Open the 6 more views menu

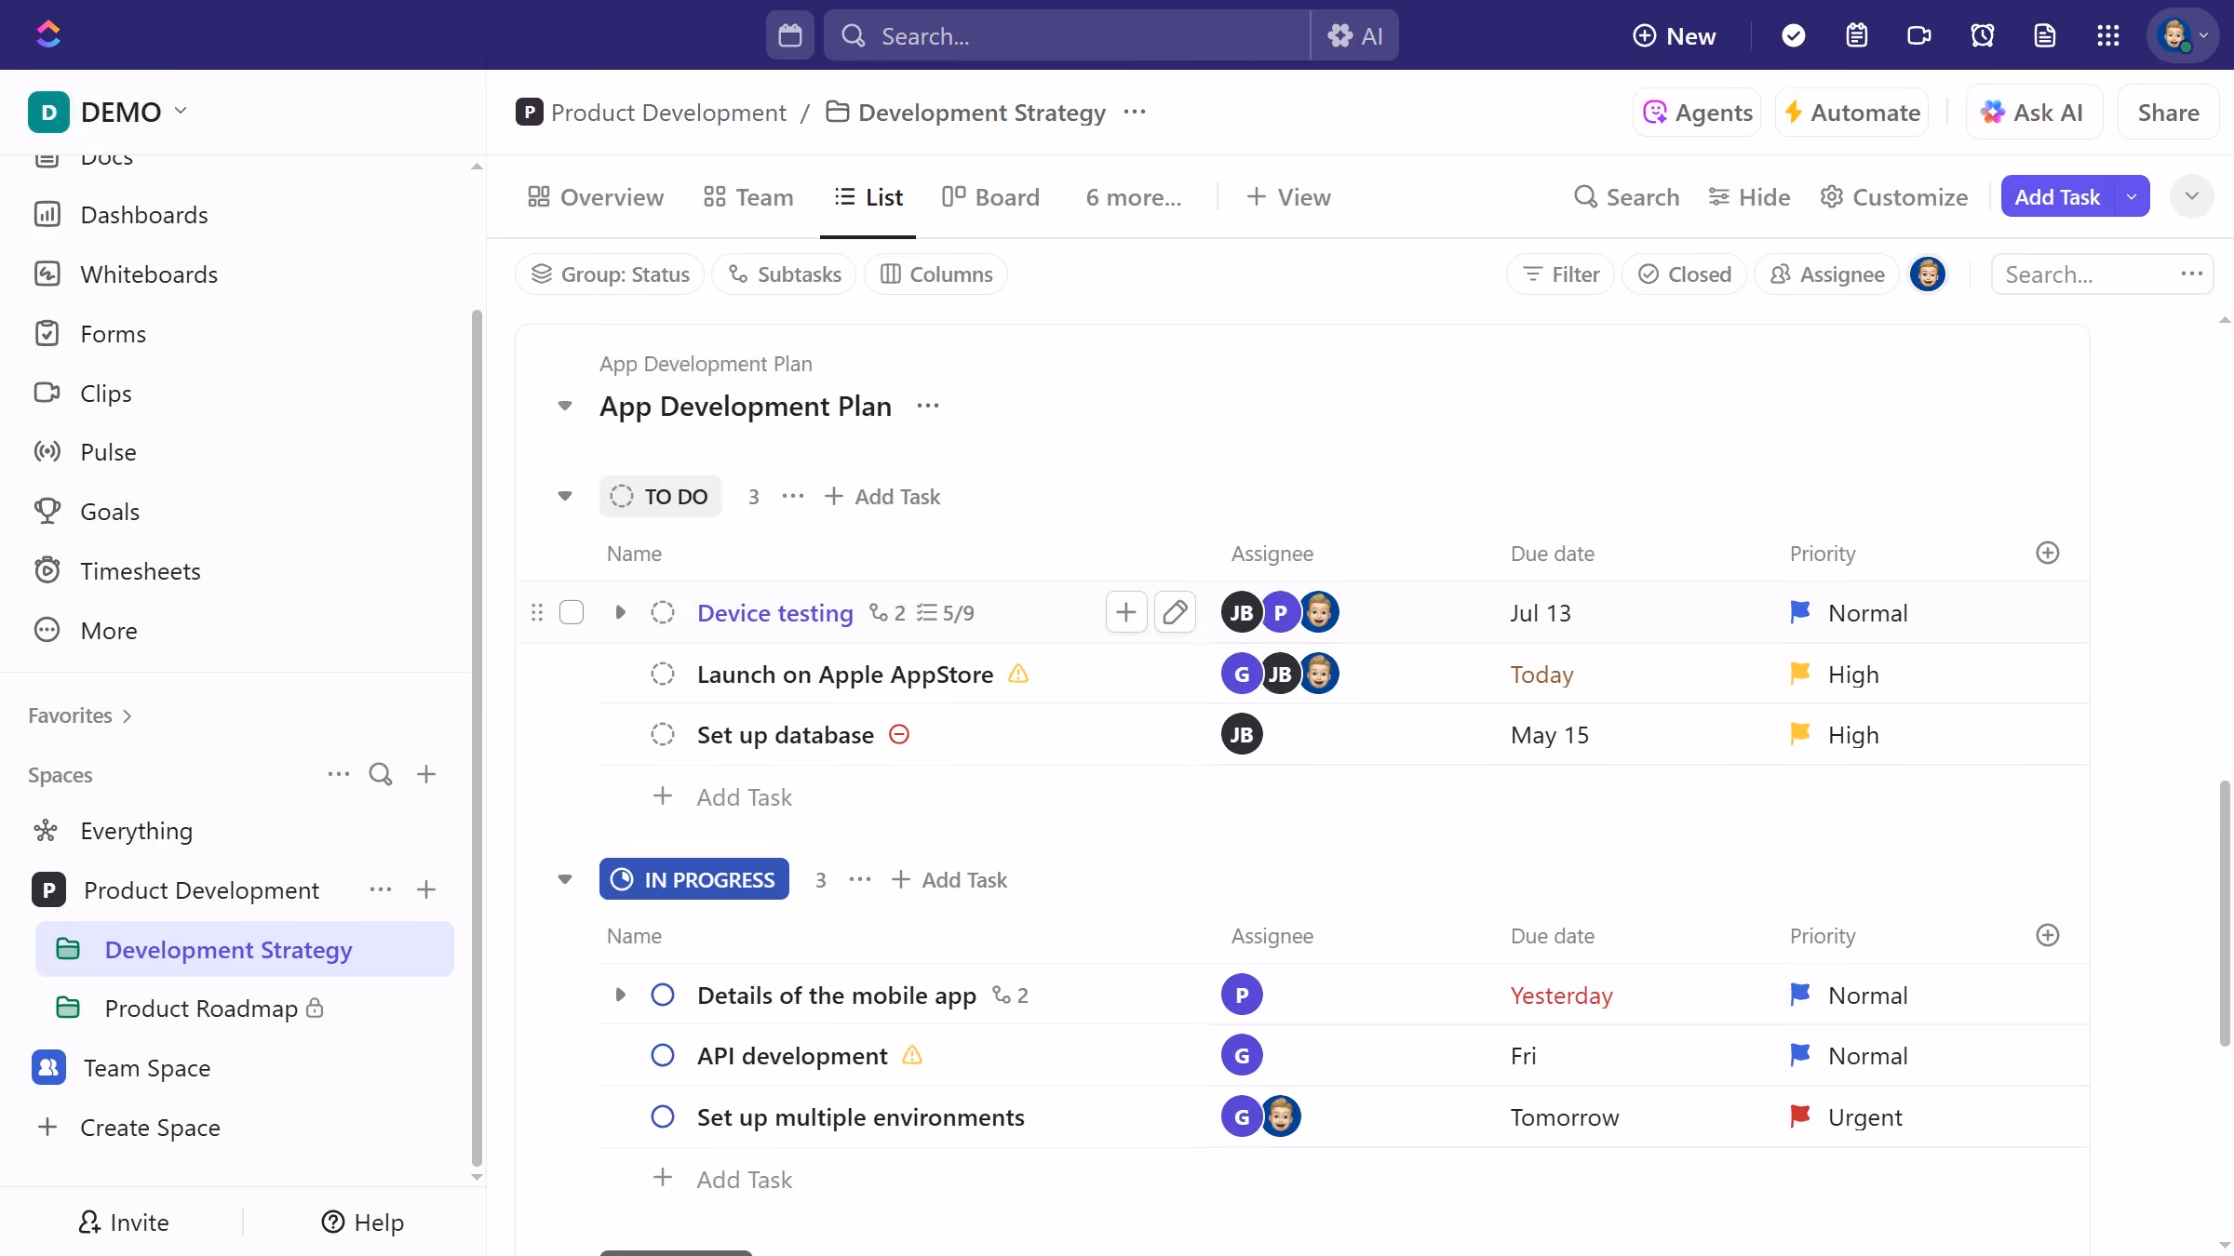[1134, 197]
